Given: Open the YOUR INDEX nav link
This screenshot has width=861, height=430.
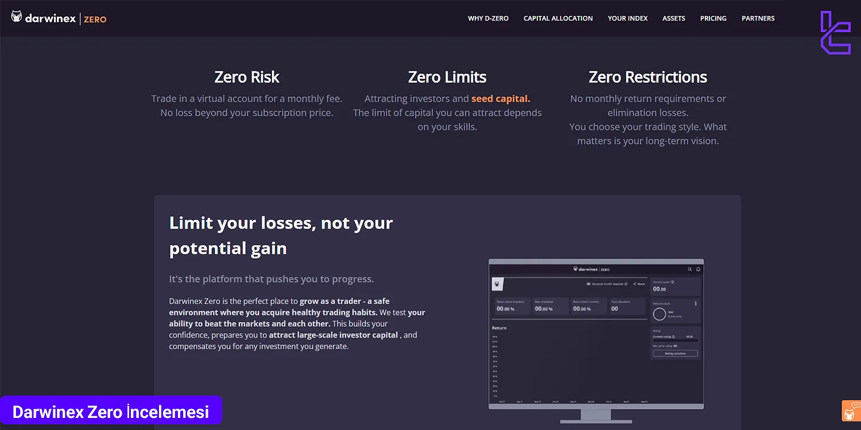Looking at the screenshot, I should (627, 18).
